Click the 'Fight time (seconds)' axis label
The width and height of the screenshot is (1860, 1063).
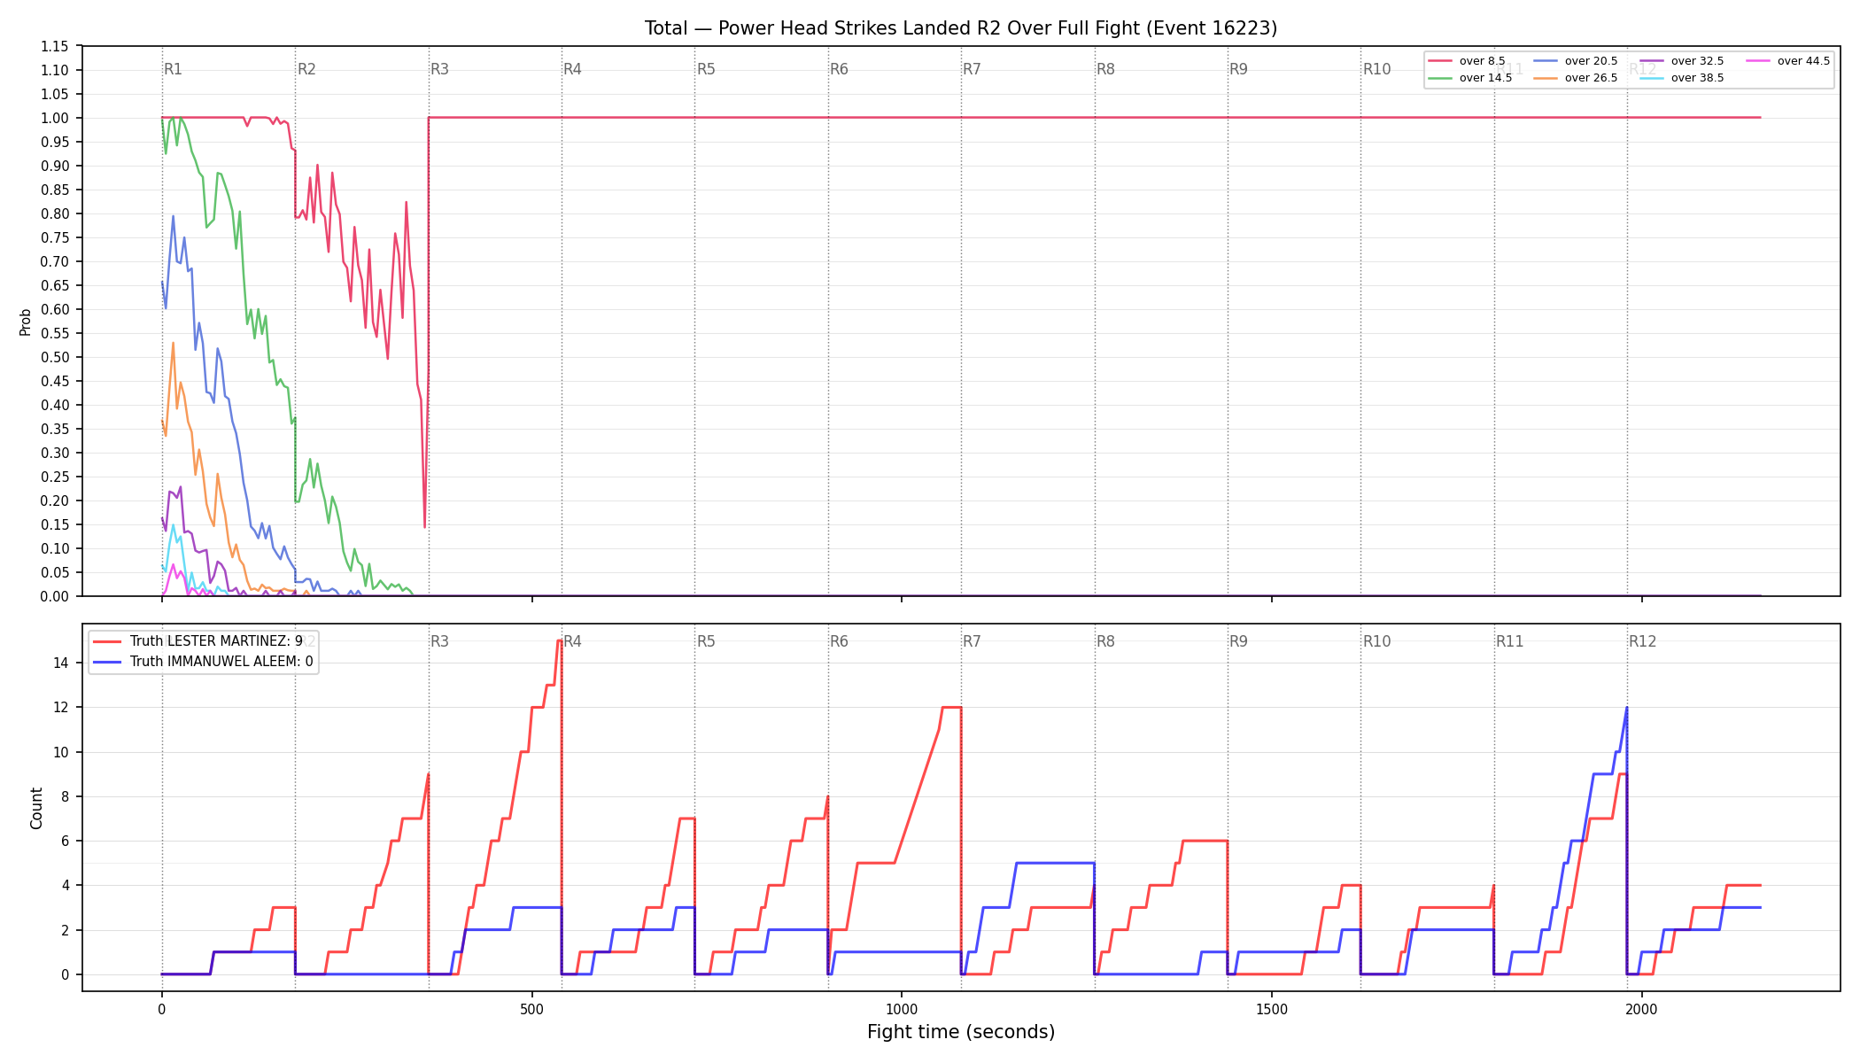[961, 1032]
